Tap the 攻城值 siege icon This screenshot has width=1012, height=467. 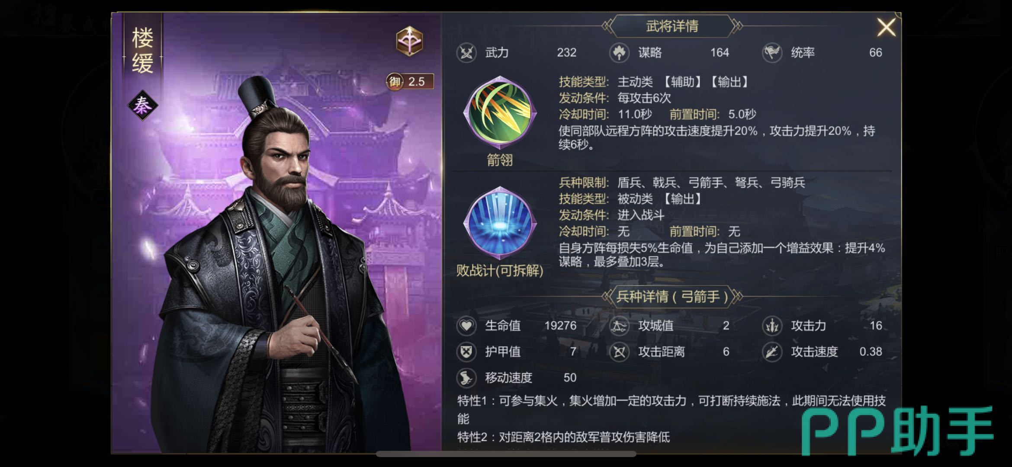pos(619,326)
